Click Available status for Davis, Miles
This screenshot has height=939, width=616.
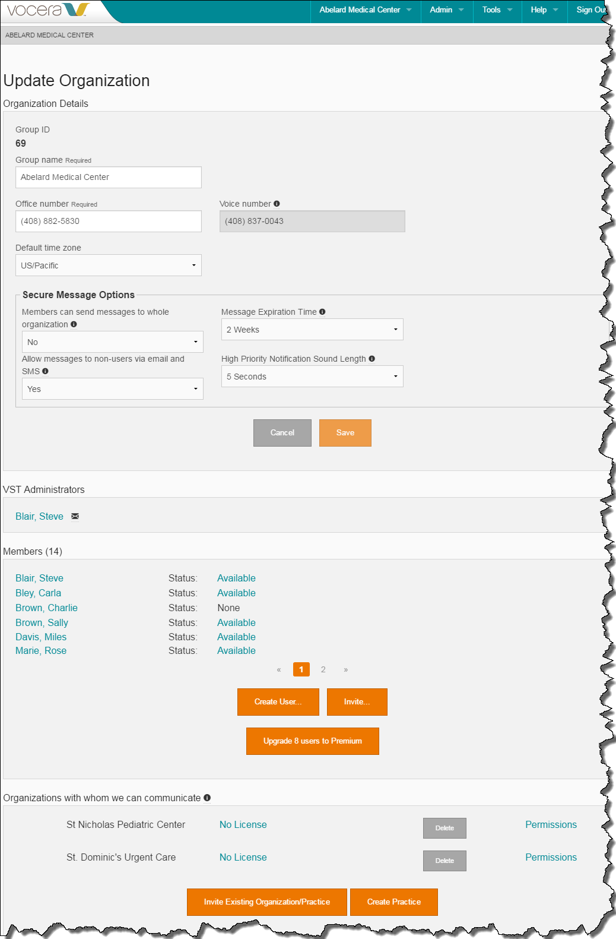click(x=236, y=637)
